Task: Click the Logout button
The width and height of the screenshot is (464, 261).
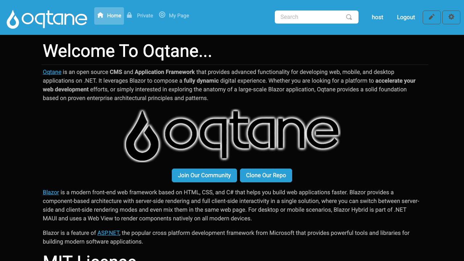Action: tap(406, 17)
